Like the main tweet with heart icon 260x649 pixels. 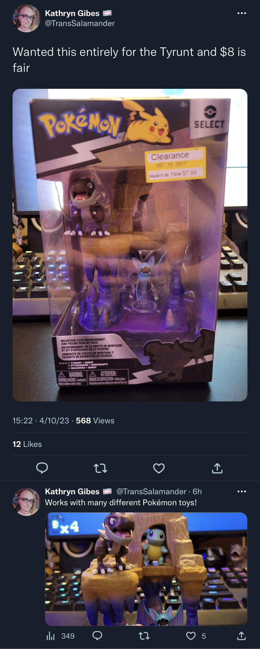[159, 468]
